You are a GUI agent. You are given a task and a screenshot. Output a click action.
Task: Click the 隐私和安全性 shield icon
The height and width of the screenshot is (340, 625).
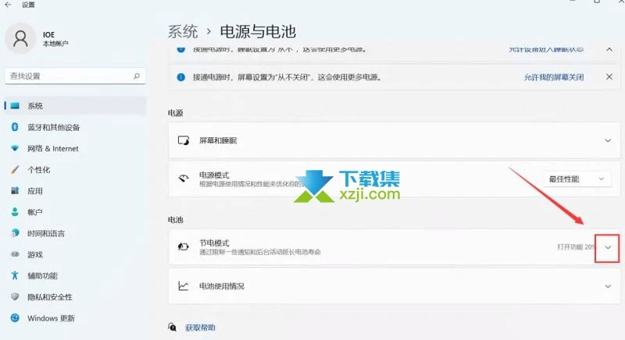point(15,296)
